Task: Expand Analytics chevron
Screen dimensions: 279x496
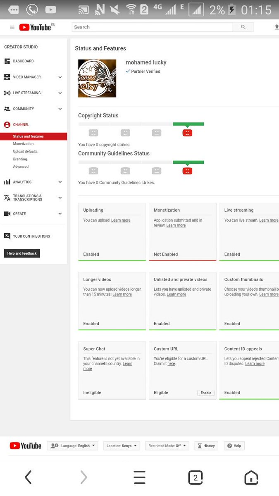Action: (60, 182)
